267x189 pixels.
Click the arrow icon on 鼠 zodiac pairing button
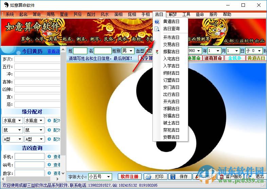click(49, 130)
